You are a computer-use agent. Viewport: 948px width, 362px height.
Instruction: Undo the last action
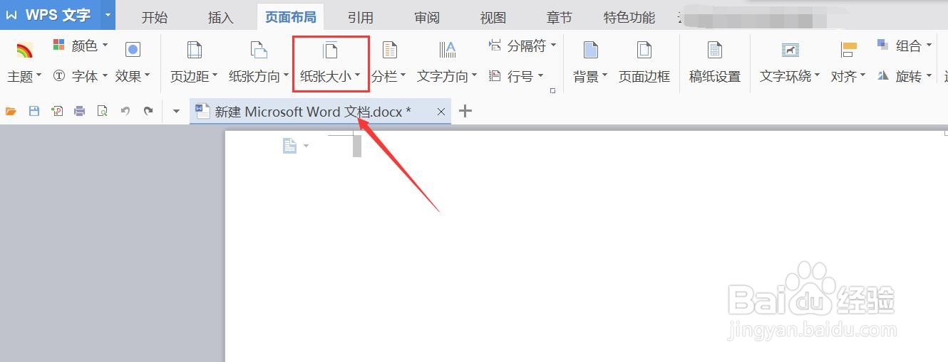pyautogui.click(x=125, y=111)
